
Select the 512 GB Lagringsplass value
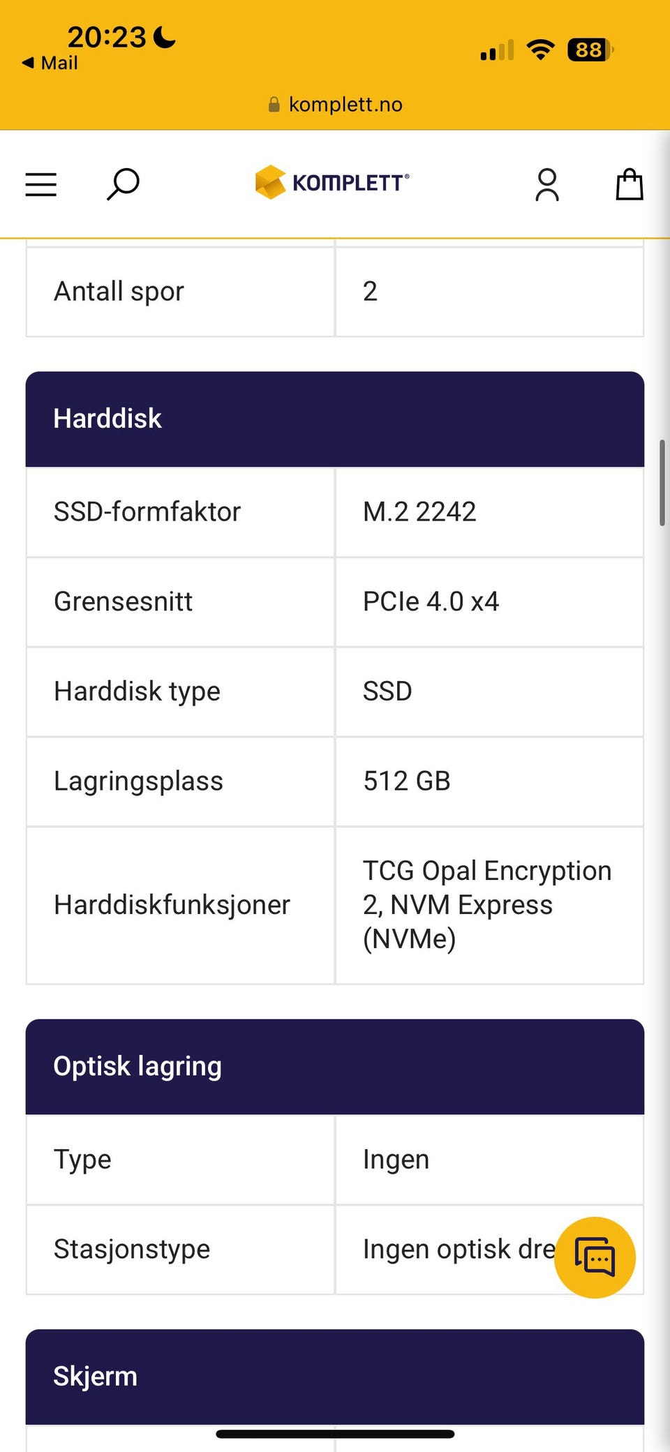[407, 781]
